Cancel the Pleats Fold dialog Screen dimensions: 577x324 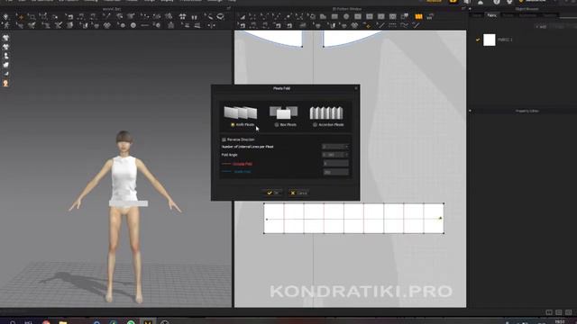(x=298, y=193)
